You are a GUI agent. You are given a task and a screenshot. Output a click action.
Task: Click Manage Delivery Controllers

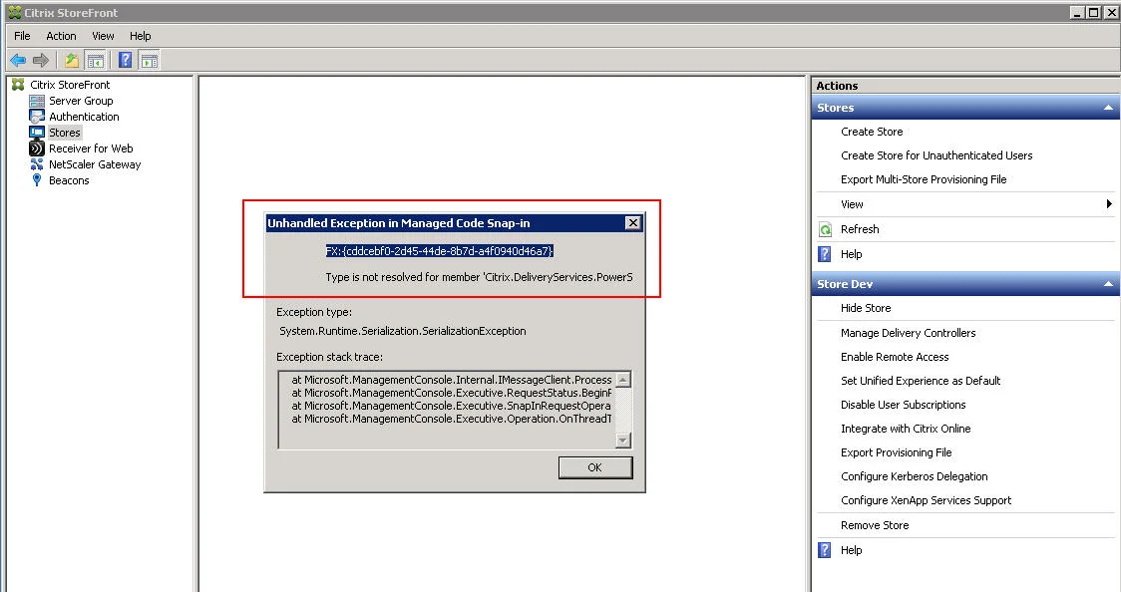908,333
